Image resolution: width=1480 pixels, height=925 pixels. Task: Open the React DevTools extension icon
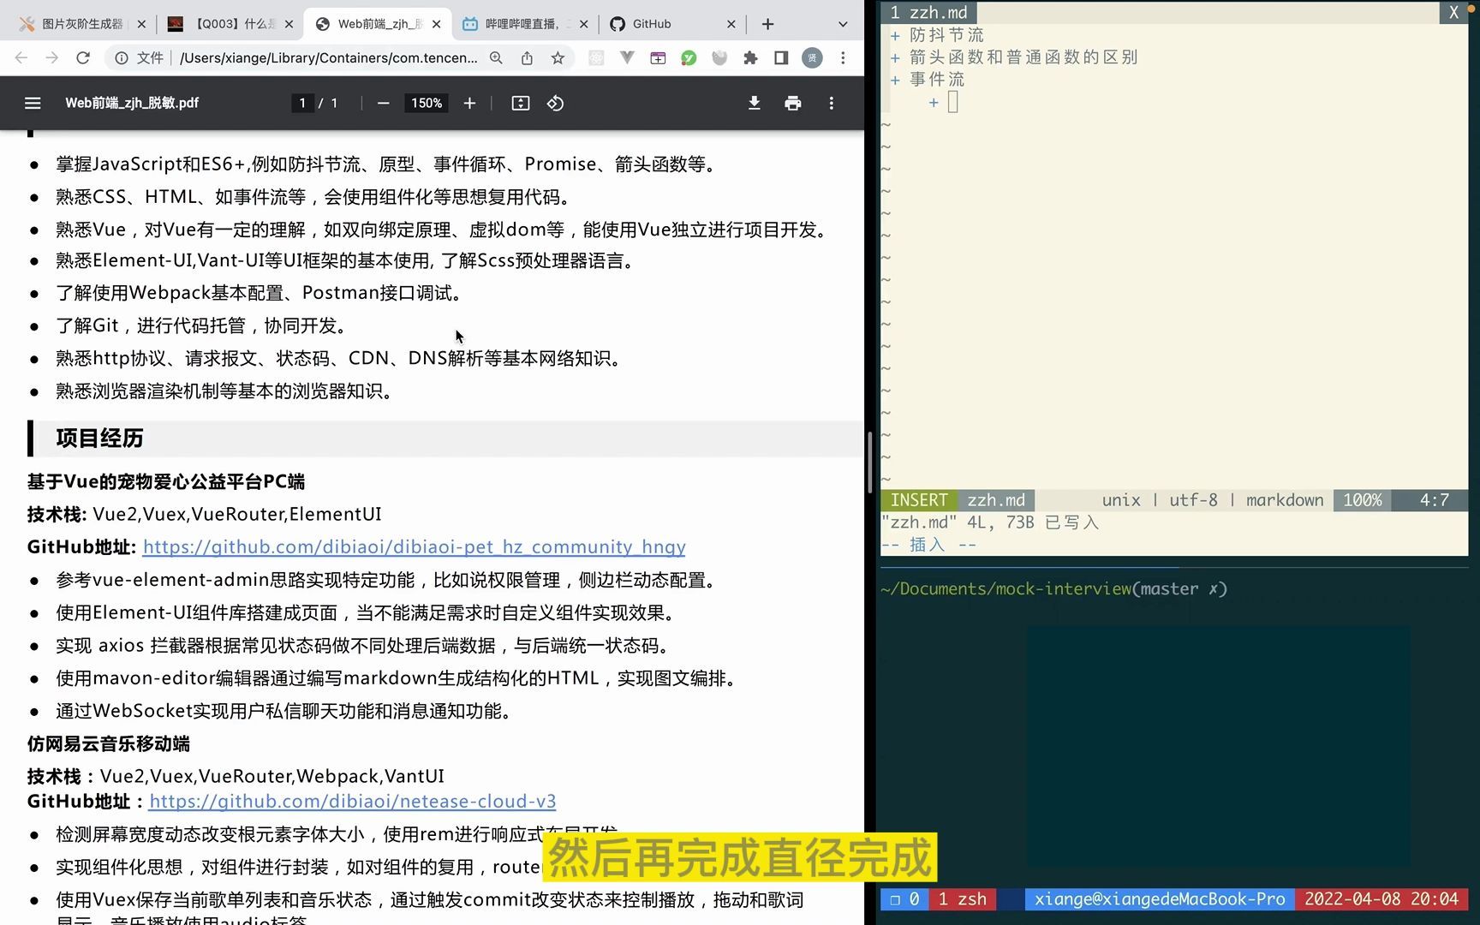[596, 57]
